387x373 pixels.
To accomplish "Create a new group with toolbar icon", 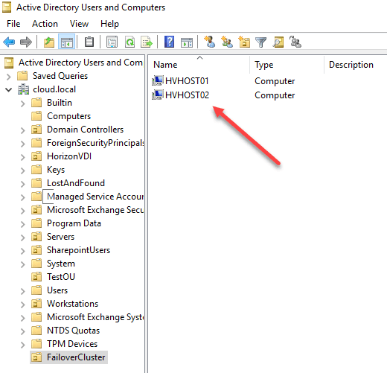I will tap(227, 42).
